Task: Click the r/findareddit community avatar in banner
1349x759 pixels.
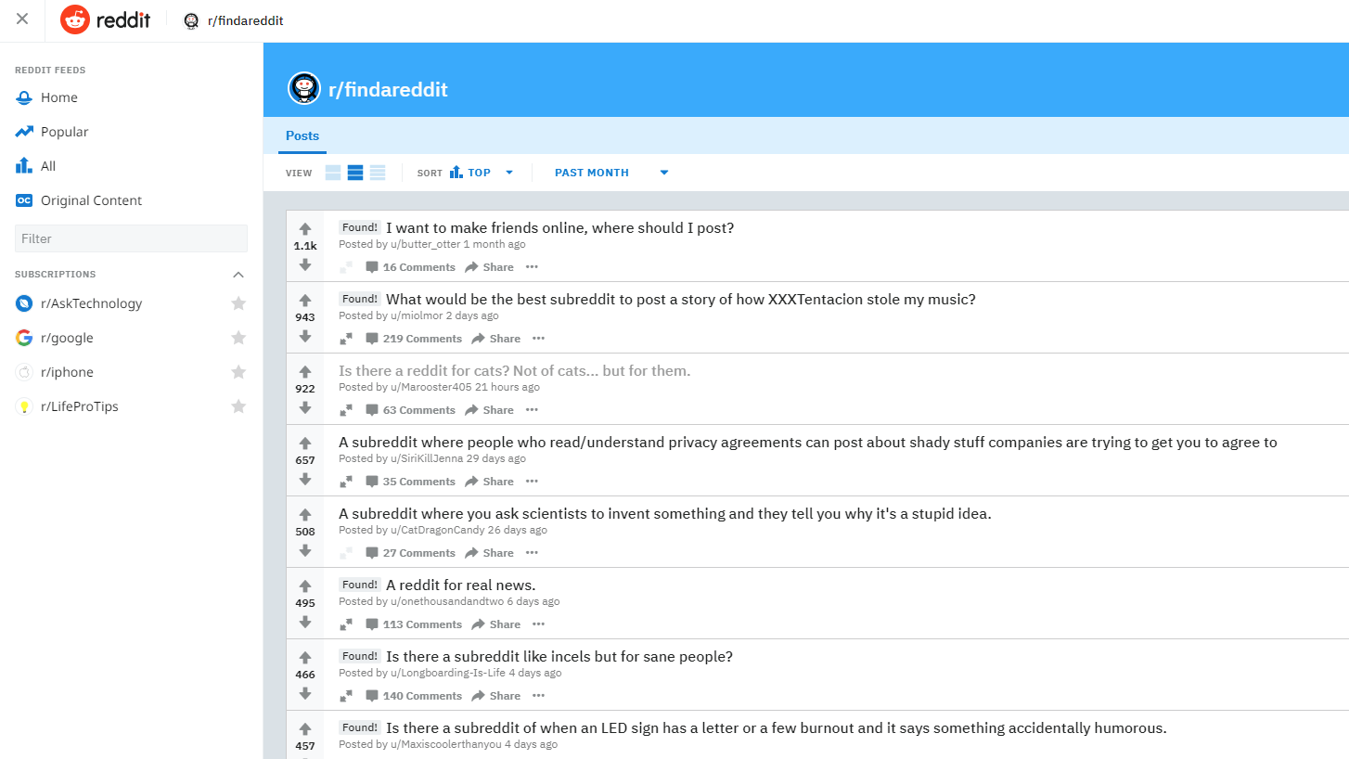Action: click(303, 89)
